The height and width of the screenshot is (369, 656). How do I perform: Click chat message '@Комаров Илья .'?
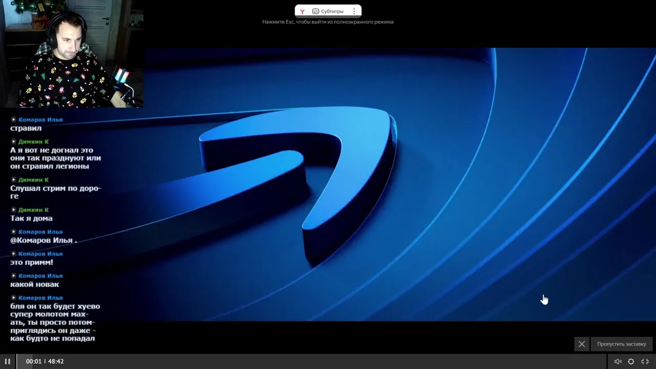(x=44, y=240)
